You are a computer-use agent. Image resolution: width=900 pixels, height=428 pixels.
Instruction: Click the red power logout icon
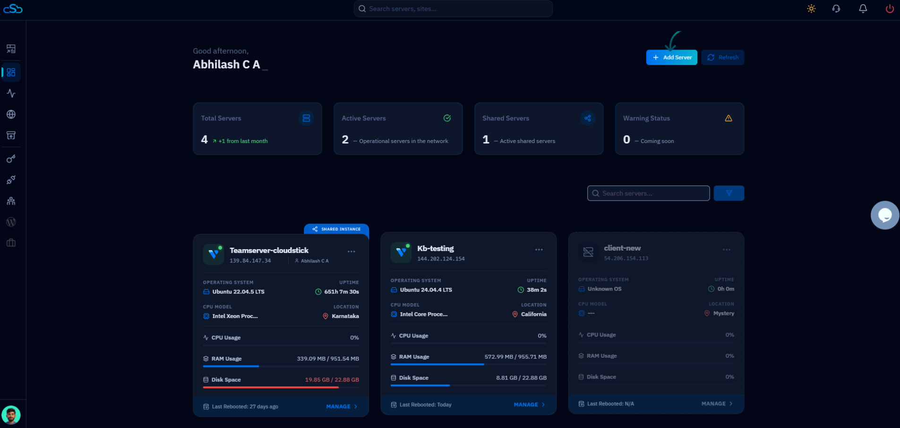tap(890, 8)
